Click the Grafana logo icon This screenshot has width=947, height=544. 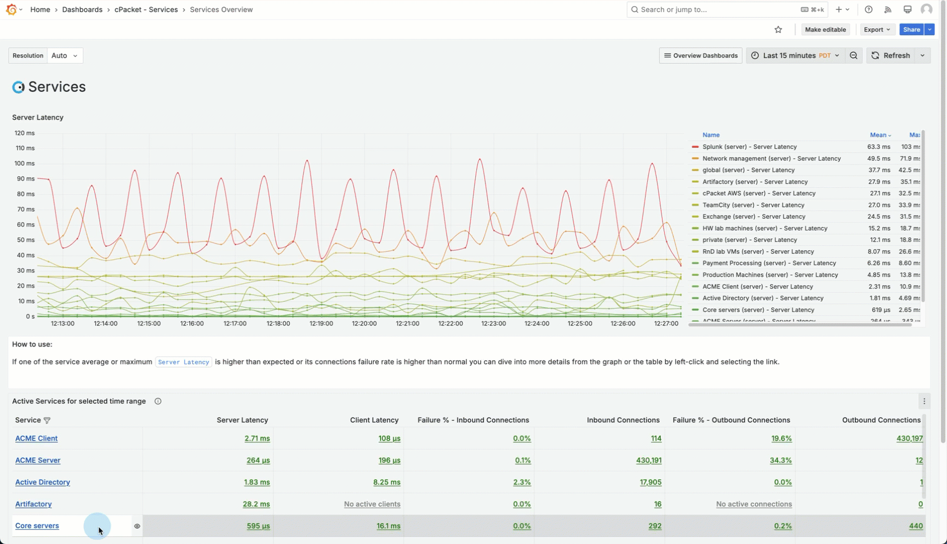tap(11, 9)
